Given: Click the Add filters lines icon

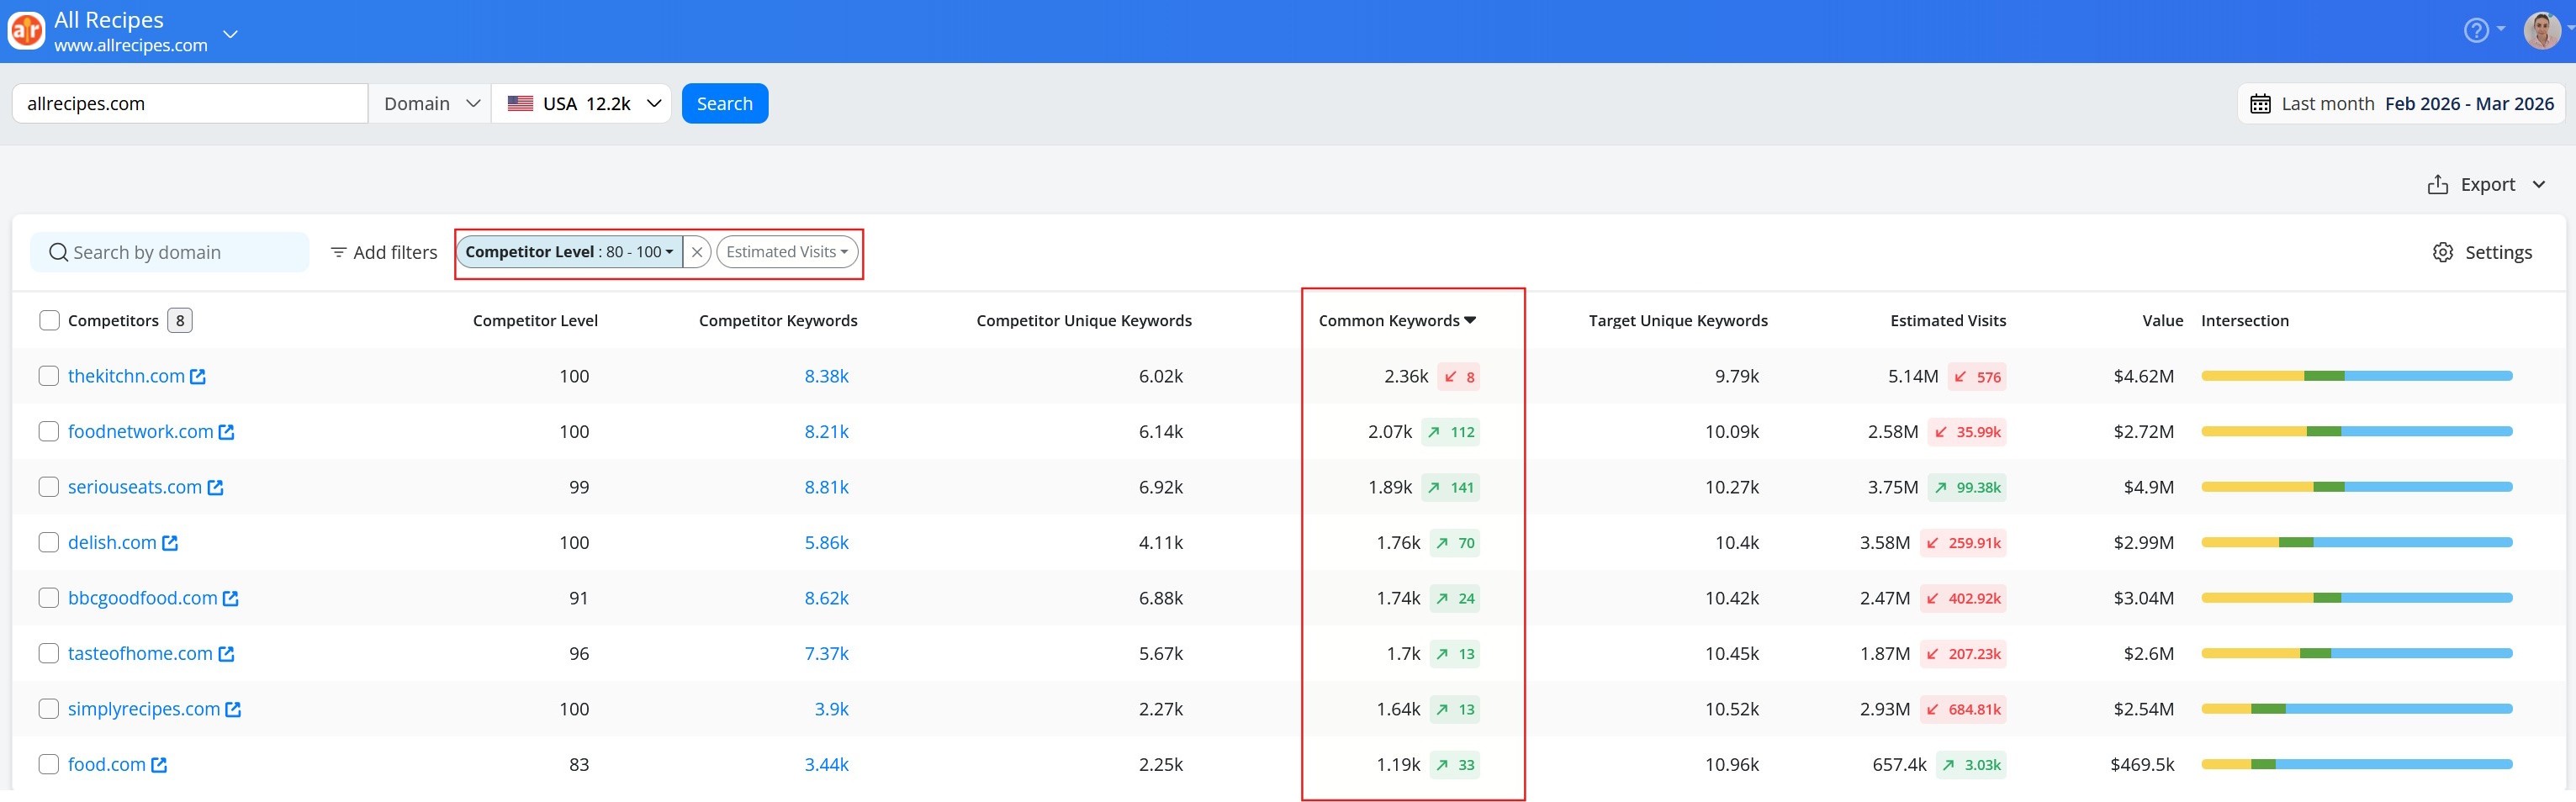Looking at the screenshot, I should click(x=339, y=252).
